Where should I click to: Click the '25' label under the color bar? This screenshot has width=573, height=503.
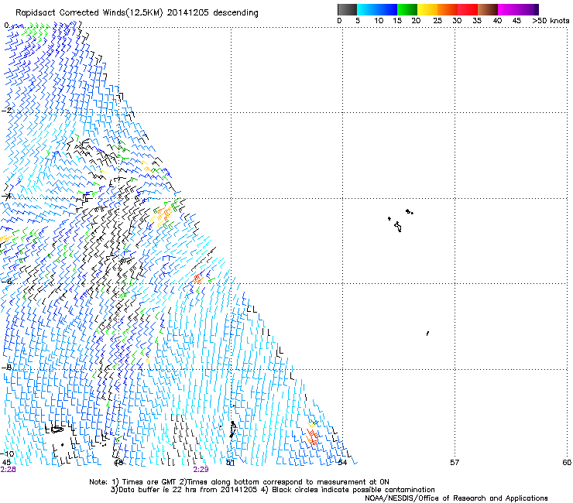[x=437, y=21]
